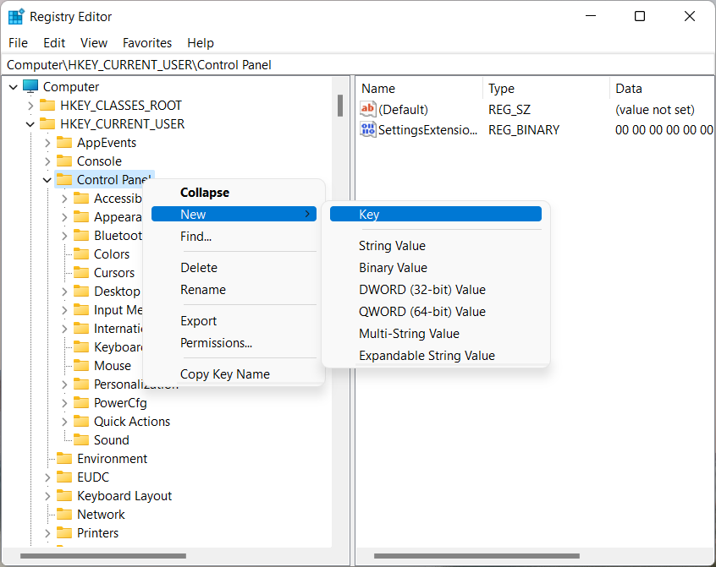Choose Collapse in the context menu

pos(234,193)
